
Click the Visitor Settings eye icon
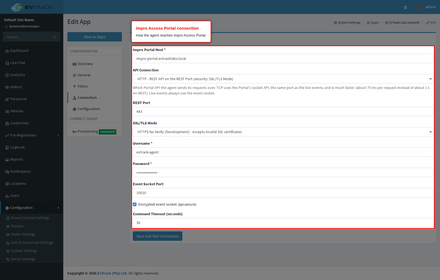pyautogui.click(x=8, y=235)
